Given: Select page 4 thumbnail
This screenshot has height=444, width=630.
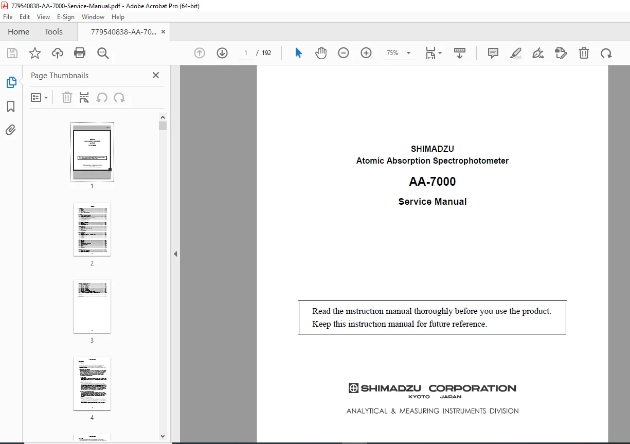Looking at the screenshot, I should click(x=92, y=384).
